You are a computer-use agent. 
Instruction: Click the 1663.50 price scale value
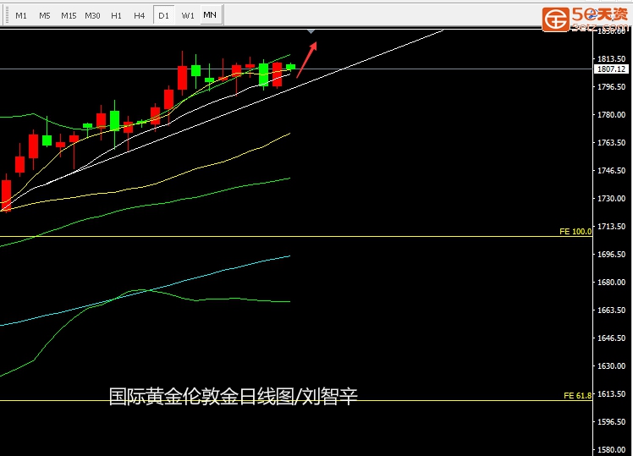611,310
